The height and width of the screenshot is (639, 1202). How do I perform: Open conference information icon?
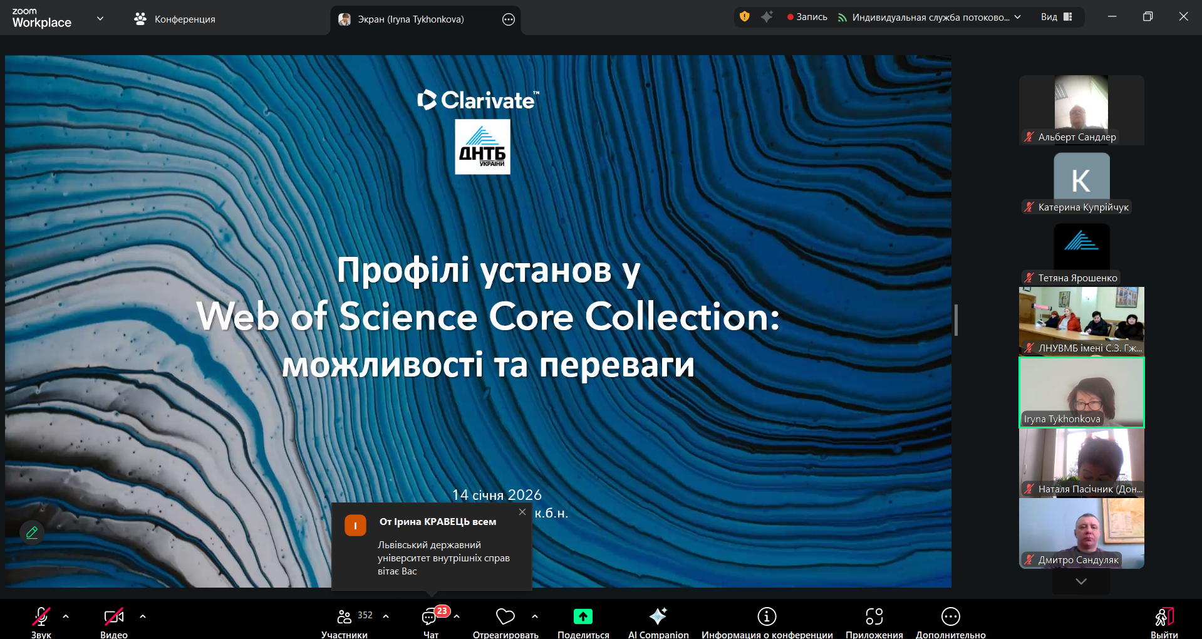pyautogui.click(x=767, y=617)
